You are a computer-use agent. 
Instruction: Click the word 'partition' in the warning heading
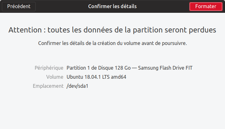pos(147,30)
